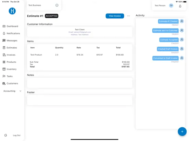Click the Footer text field

[x=80, y=100]
